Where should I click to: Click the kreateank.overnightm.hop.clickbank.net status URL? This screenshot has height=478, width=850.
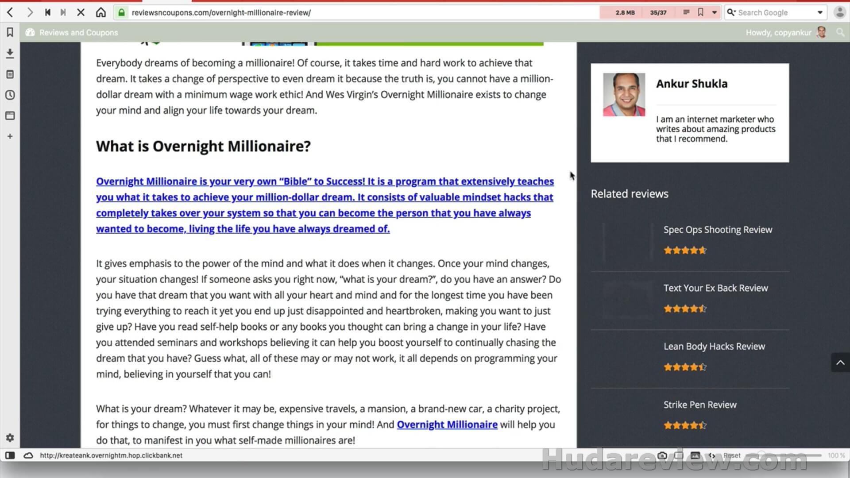point(111,455)
